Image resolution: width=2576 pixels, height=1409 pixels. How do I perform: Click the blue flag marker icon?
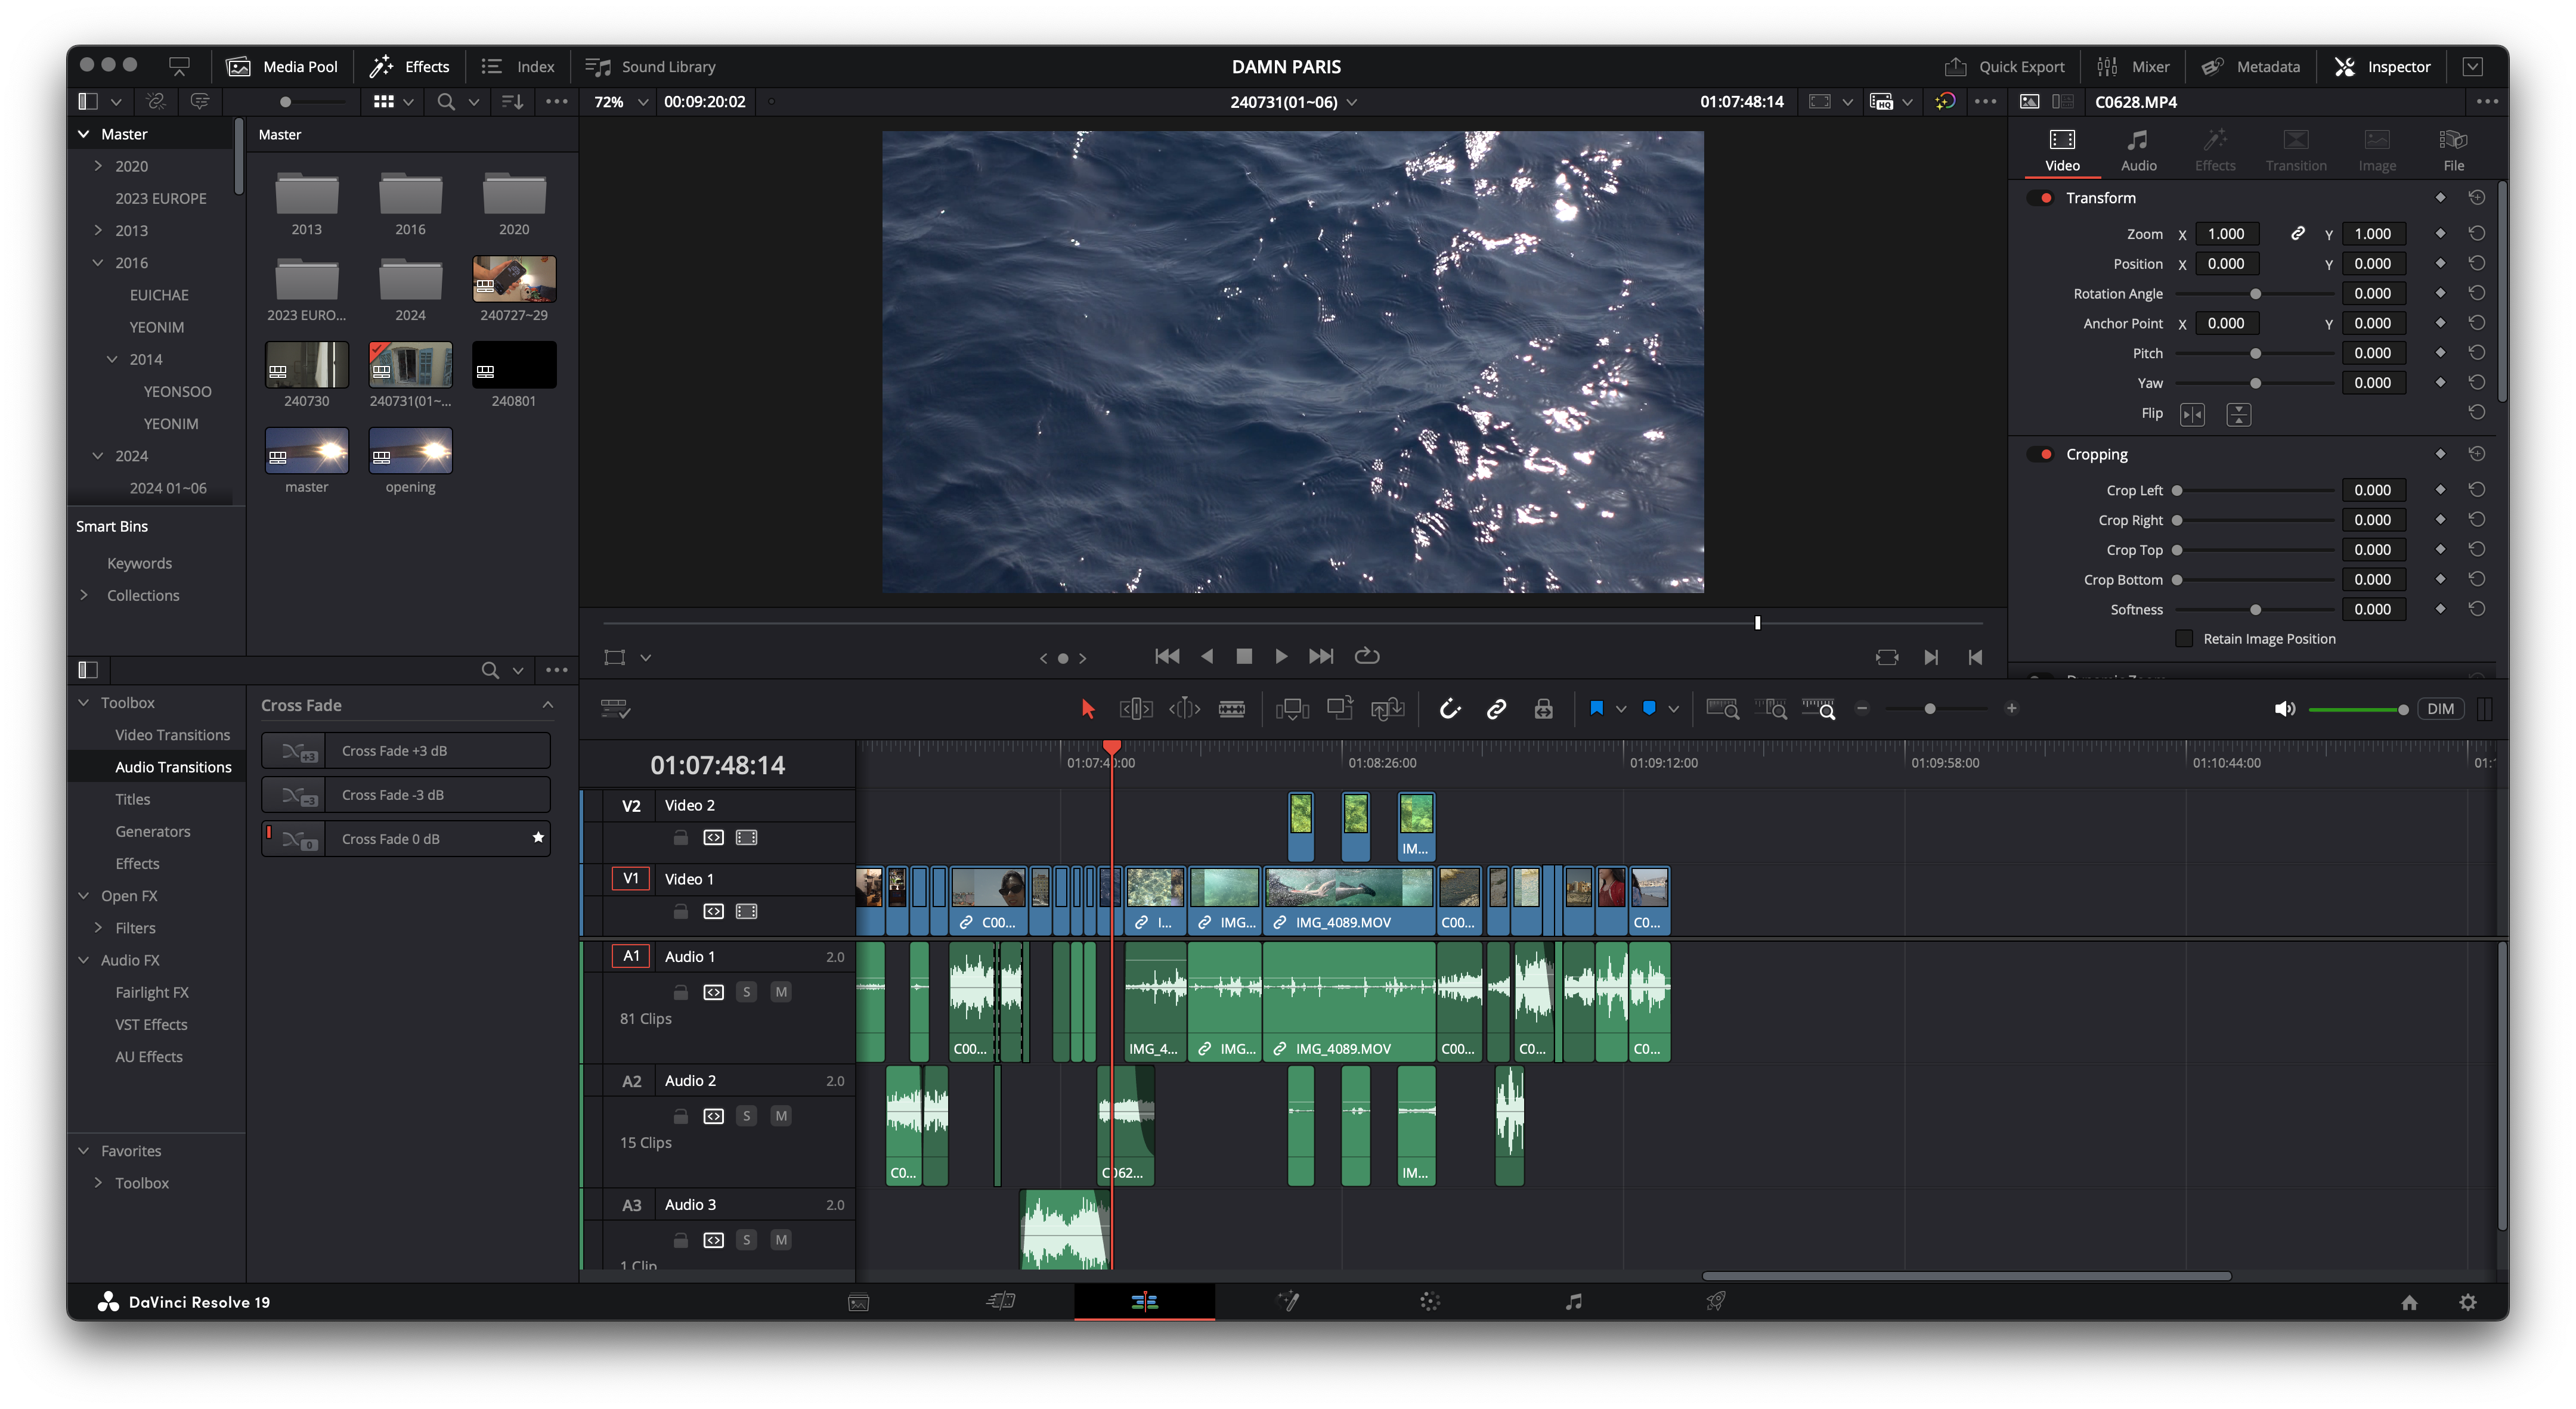pyautogui.click(x=1596, y=709)
